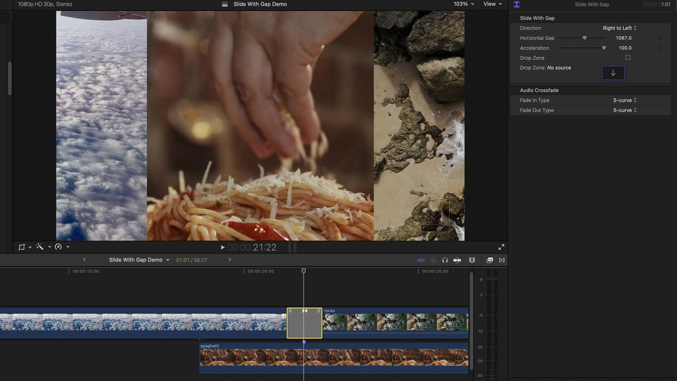The width and height of the screenshot is (677, 381).
Task: Show the effects browser
Action: pyautogui.click(x=490, y=260)
